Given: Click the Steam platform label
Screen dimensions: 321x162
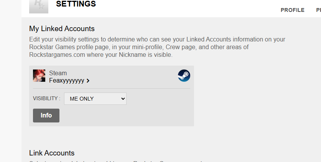Looking at the screenshot, I should [x=58, y=73].
